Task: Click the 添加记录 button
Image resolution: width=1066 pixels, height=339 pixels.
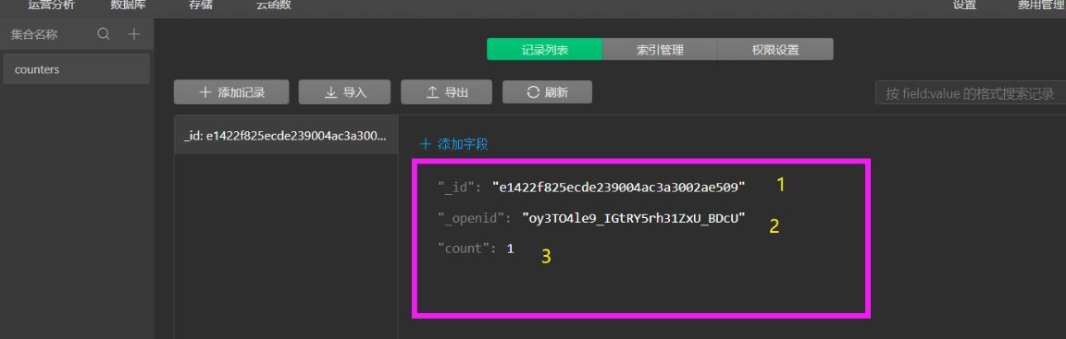Action: (232, 92)
